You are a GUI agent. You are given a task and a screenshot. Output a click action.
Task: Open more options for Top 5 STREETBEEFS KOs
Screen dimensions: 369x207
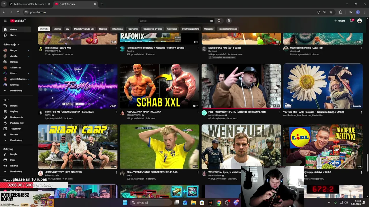point(116,48)
